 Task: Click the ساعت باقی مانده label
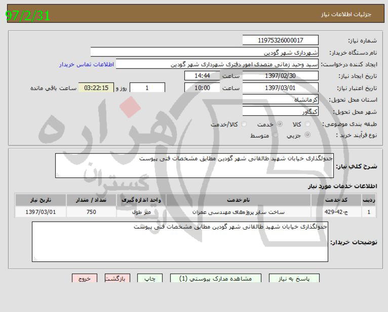pos(54,88)
